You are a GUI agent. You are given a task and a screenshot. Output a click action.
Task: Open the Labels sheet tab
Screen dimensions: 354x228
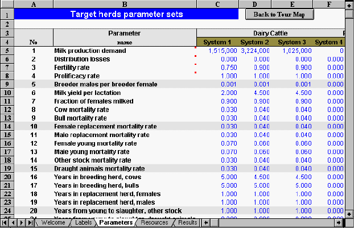82,223
